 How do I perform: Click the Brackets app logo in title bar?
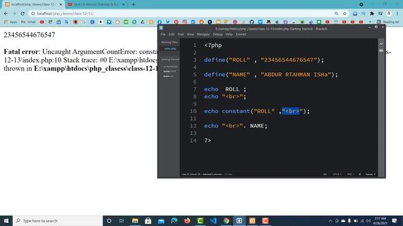click(161, 28)
